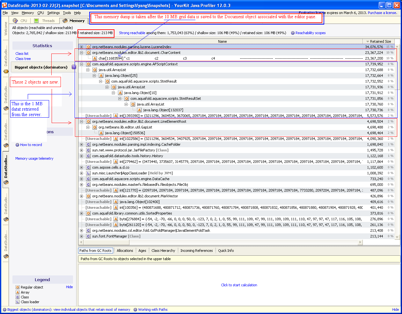
Task: Click the java.lang.Object[150536] array icon
Action: [101, 133]
